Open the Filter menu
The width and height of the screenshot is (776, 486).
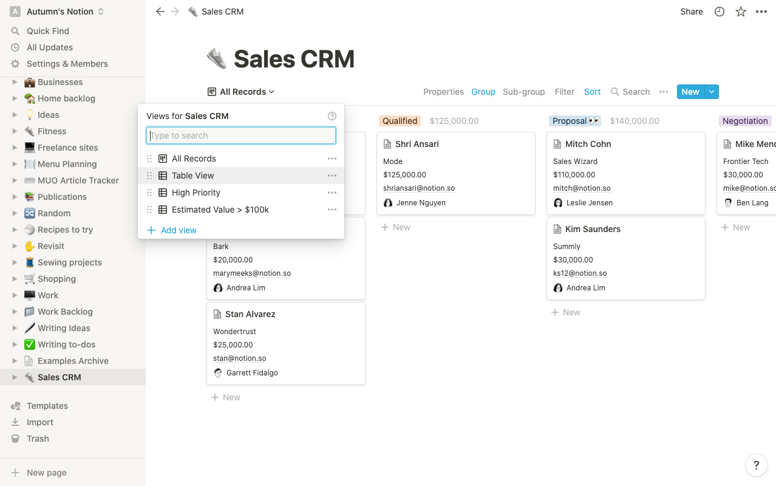tap(565, 92)
